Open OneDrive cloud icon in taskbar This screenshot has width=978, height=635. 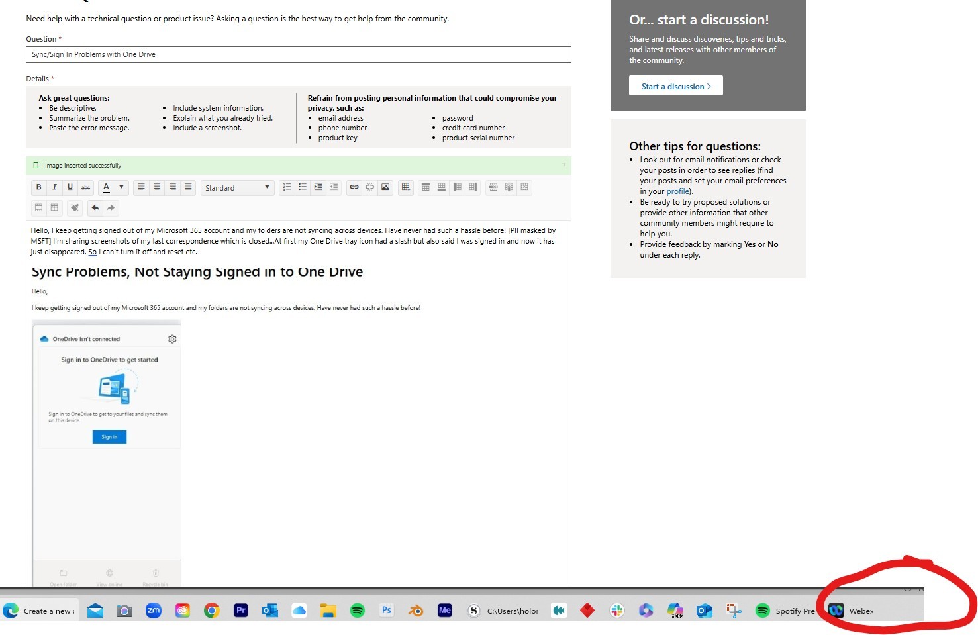[299, 611]
